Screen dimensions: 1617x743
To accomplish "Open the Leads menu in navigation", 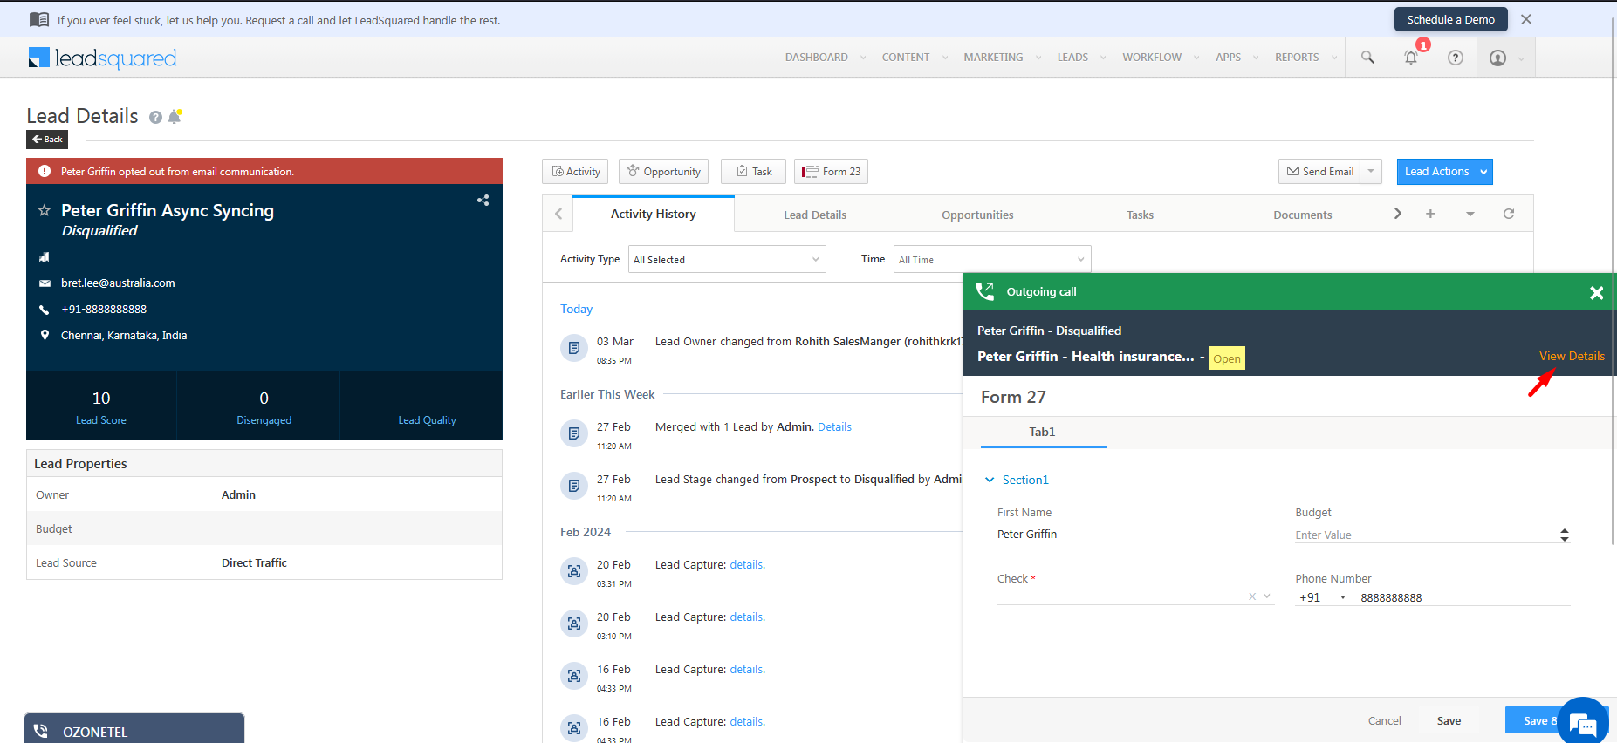I will click(1072, 58).
